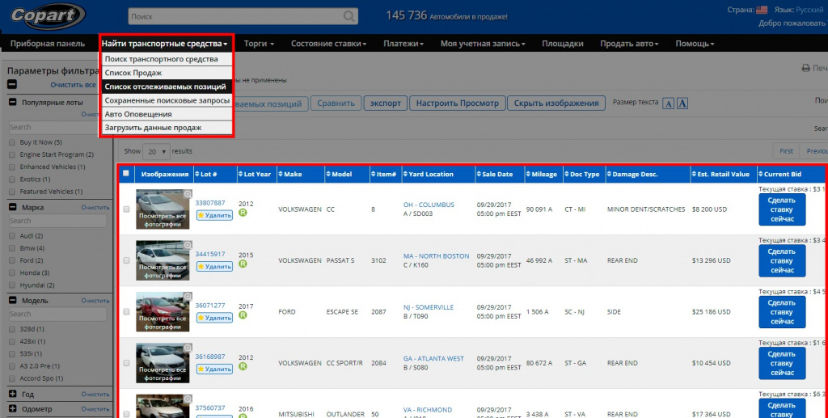Image resolution: width=828 pixels, height=418 pixels.
Task: Click in the top Поиск search field
Action: (x=235, y=16)
